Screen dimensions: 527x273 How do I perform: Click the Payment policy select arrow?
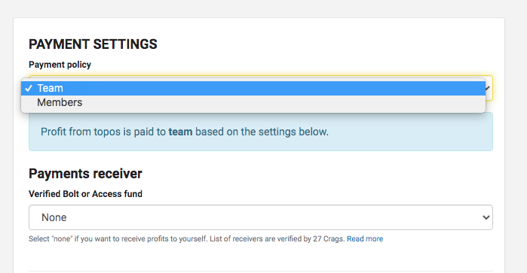[489, 88]
